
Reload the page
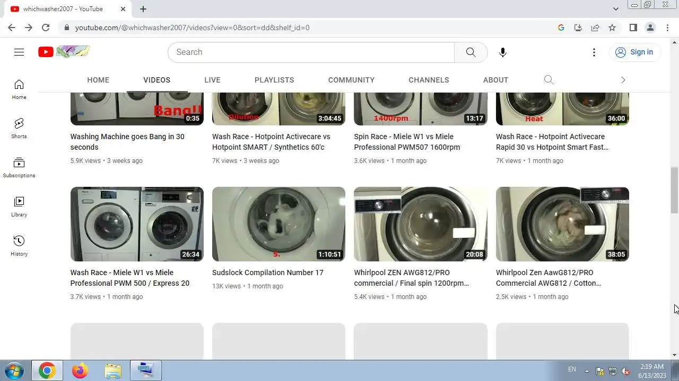tap(46, 28)
